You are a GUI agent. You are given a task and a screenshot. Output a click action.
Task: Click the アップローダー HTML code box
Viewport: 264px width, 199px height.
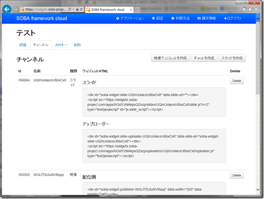click(154, 146)
